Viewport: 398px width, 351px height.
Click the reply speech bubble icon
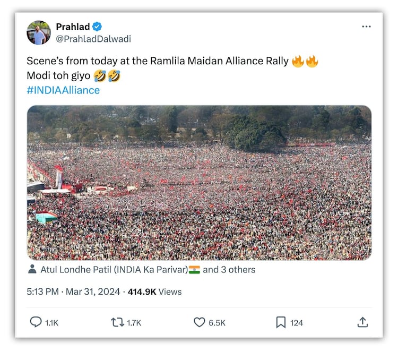[x=36, y=322]
